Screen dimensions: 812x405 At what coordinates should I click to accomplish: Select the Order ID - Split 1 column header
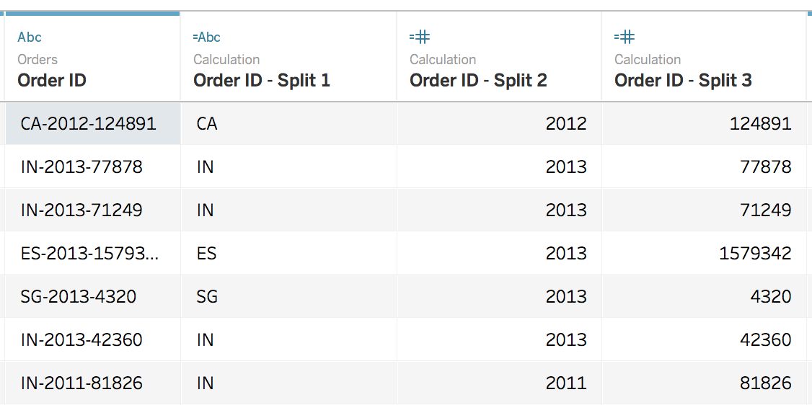[x=262, y=81]
